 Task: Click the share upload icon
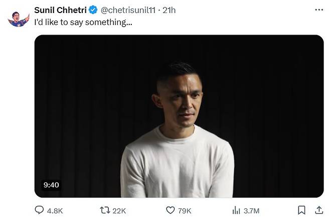[x=318, y=210]
